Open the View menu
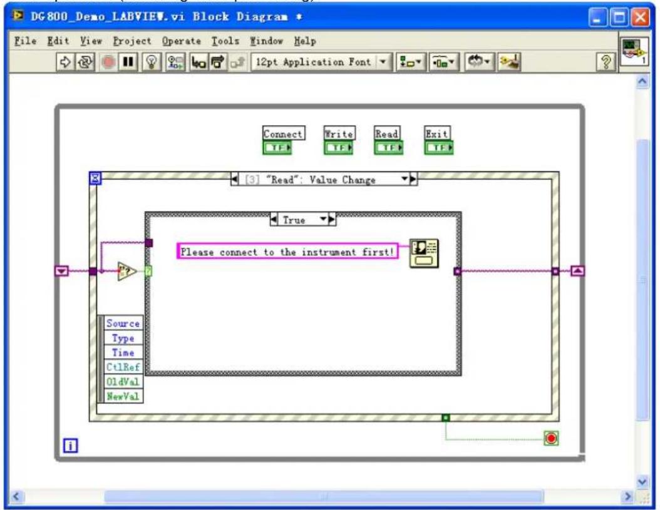The width and height of the screenshot is (660, 510). [x=91, y=41]
